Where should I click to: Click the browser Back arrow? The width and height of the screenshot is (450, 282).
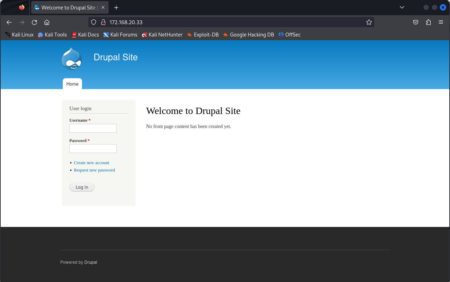pos(9,22)
